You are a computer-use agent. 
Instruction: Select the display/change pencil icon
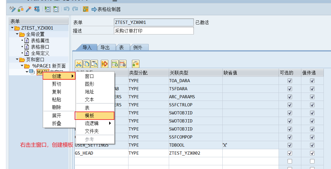[x=12, y=9]
